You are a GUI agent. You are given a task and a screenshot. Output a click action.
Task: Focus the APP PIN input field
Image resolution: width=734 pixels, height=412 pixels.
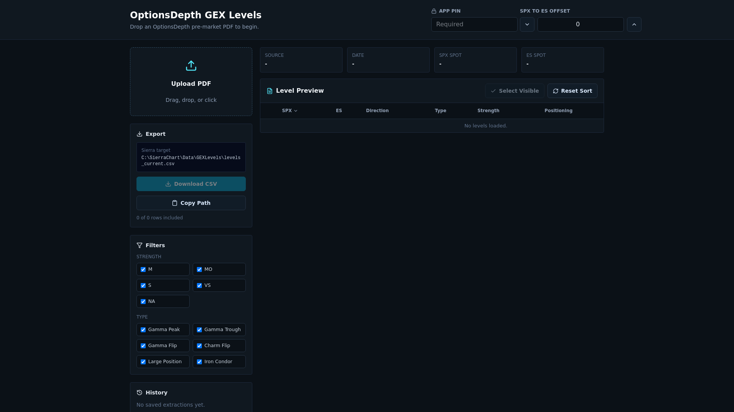[x=474, y=24]
